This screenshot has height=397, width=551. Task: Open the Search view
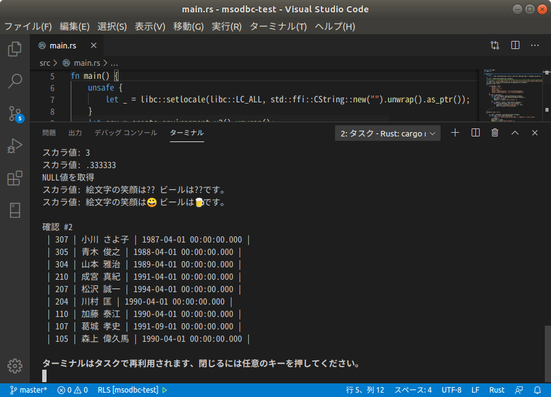pos(15,81)
